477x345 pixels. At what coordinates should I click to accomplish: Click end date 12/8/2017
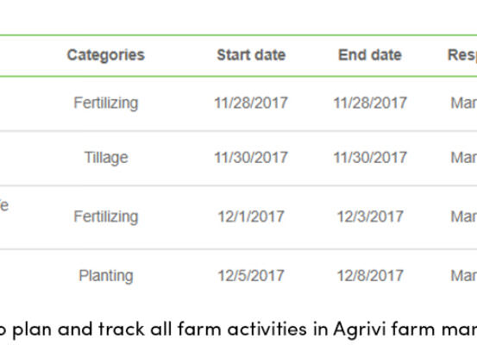[370, 276]
